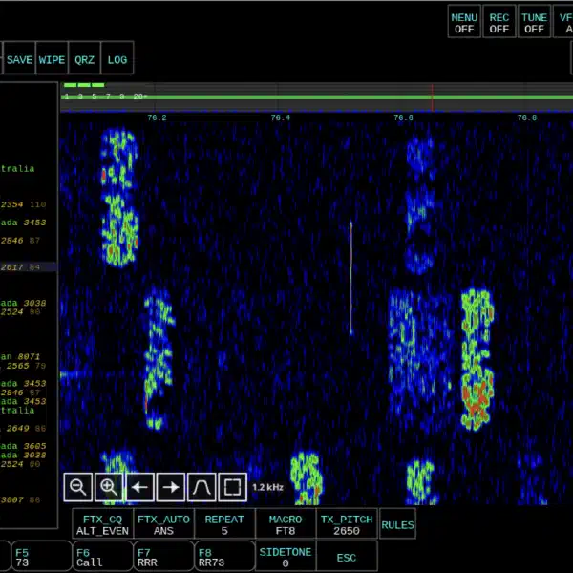Send F5 73 macro

click(x=41, y=556)
